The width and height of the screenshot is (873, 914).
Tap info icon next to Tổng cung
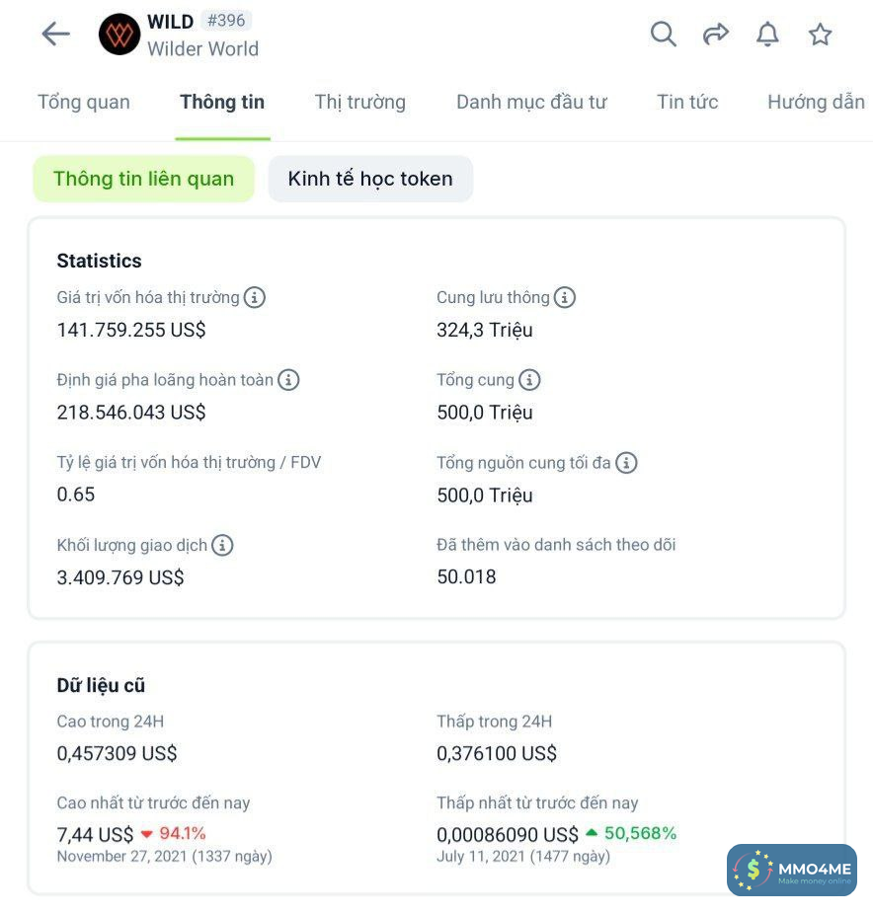(529, 380)
